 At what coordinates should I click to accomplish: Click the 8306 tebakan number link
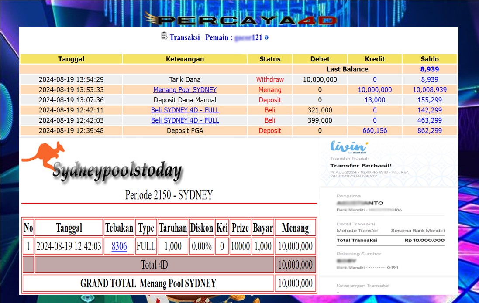119,246
